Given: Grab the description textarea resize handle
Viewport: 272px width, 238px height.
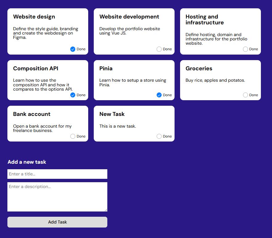Looking at the screenshot, I should pyautogui.click(x=106, y=210).
